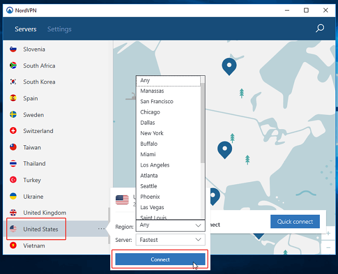Choose Manassas from the region list
The width and height of the screenshot is (338, 274).
[168, 91]
